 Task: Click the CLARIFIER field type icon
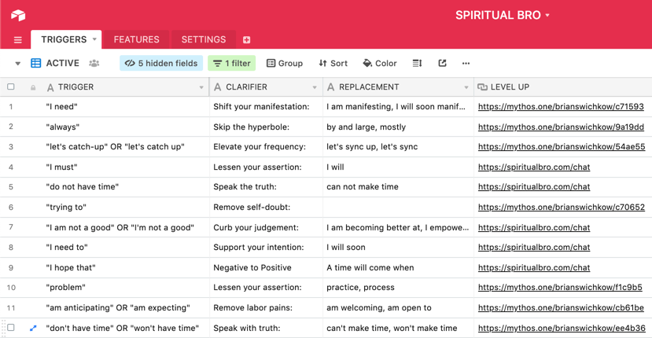218,87
